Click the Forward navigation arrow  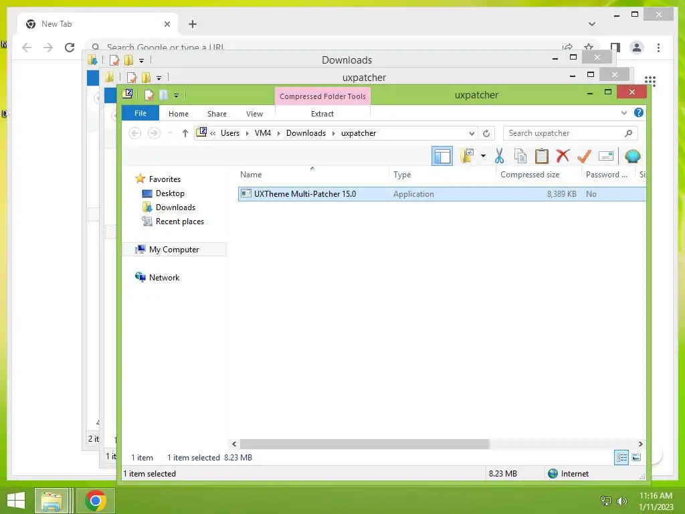point(154,133)
